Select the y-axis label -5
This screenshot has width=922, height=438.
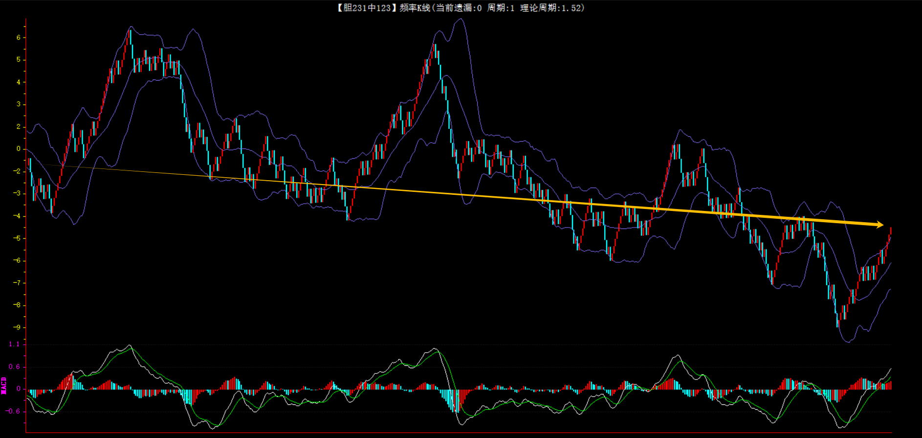point(18,238)
